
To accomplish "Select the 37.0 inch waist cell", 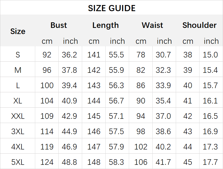I will click(x=163, y=116).
